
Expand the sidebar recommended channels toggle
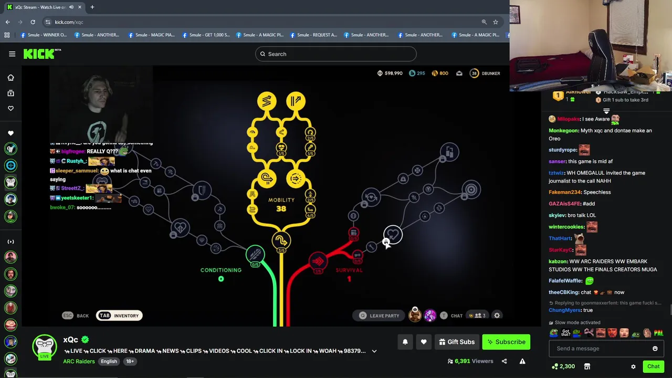10,241
